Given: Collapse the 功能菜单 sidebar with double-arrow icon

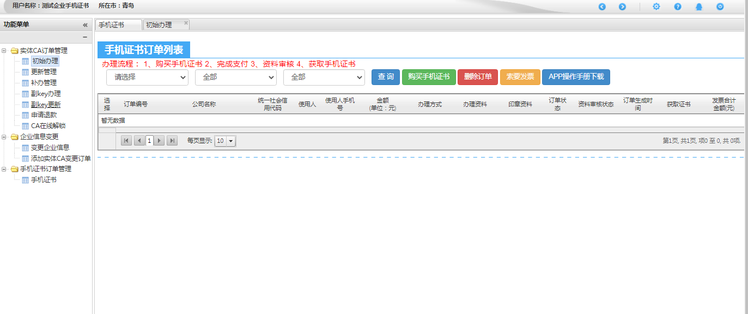Looking at the screenshot, I should pos(85,25).
